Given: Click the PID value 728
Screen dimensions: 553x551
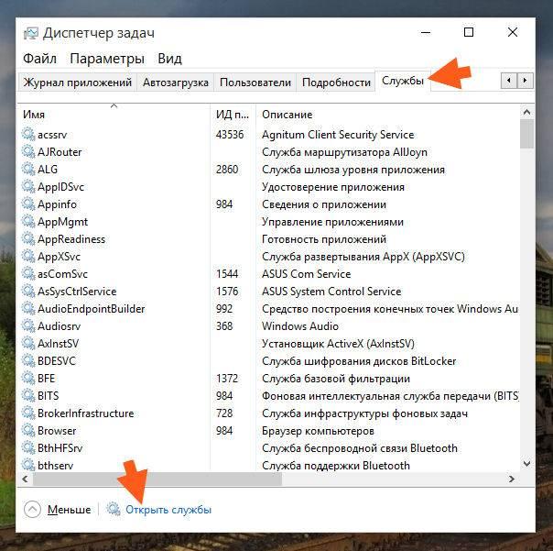Looking at the screenshot, I should click(x=224, y=413).
